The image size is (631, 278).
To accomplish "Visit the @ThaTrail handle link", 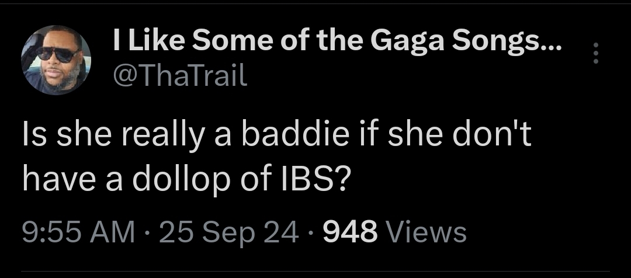I will [x=179, y=75].
